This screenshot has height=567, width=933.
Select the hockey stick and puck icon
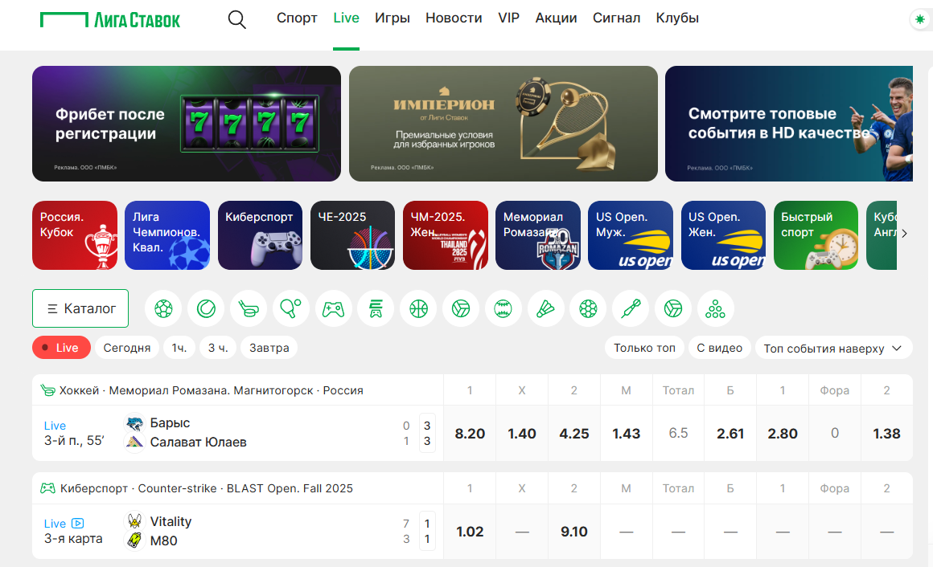[249, 308]
